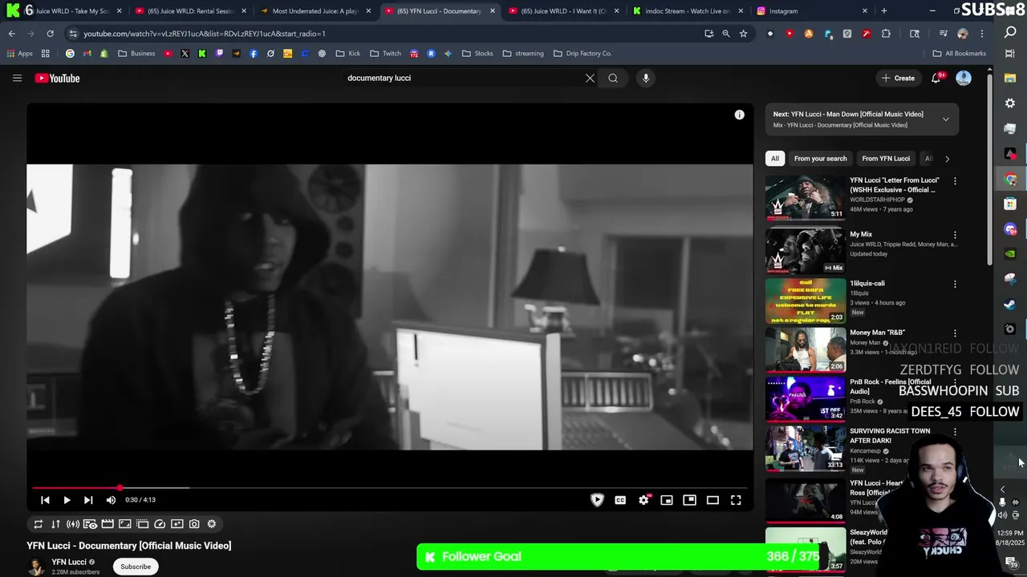Click the cinema clapperboard icon below player
This screenshot has height=577, width=1027.
pyautogui.click(x=108, y=524)
